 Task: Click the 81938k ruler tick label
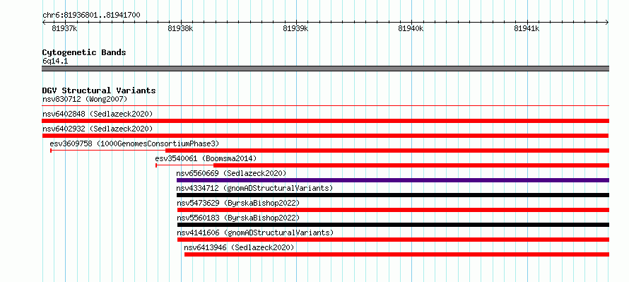click(180, 28)
